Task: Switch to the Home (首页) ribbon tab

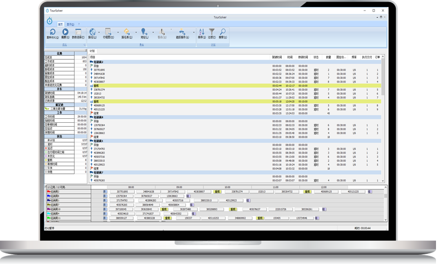Action: pos(60,24)
